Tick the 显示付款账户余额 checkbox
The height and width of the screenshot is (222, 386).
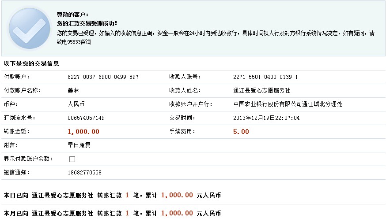pyautogui.click(x=72, y=159)
